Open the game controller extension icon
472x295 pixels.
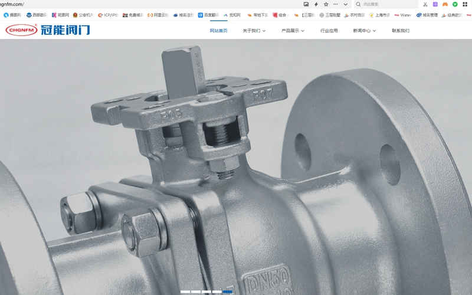coord(445,4)
